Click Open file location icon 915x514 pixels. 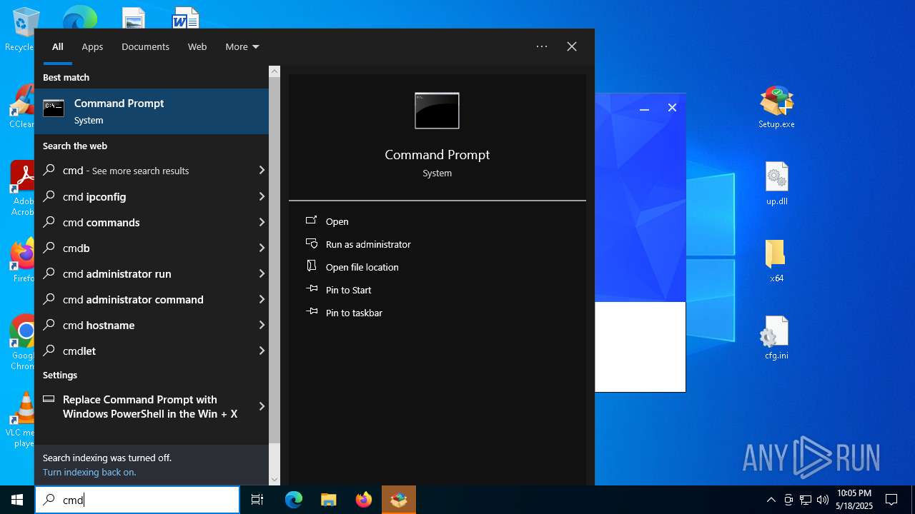tap(312, 267)
